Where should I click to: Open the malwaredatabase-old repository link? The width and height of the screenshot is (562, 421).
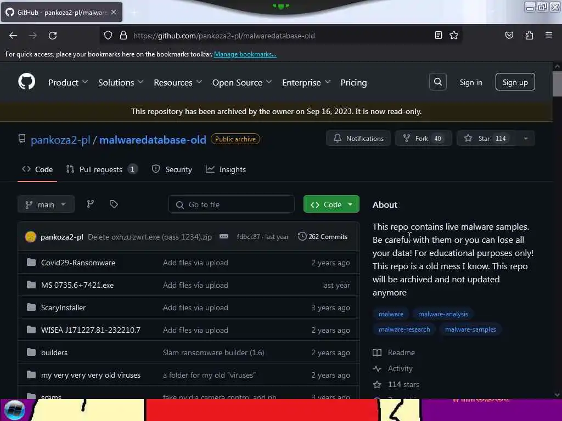pyautogui.click(x=153, y=140)
